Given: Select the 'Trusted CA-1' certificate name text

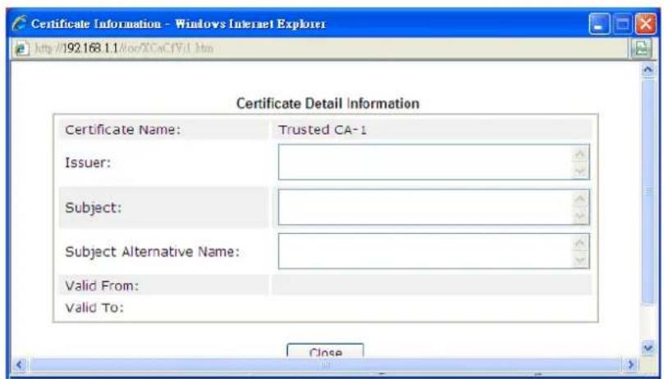Looking at the screenshot, I should pos(323,130).
